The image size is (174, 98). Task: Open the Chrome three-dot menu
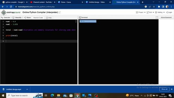coord(171,7)
